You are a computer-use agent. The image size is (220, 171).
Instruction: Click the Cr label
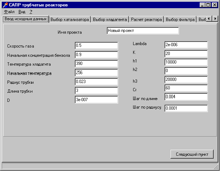click(135, 90)
